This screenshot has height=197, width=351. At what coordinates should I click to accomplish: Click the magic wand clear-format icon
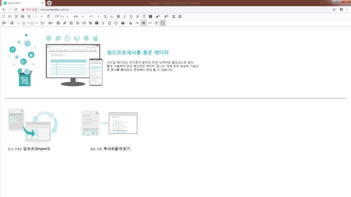pyautogui.click(x=166, y=16)
